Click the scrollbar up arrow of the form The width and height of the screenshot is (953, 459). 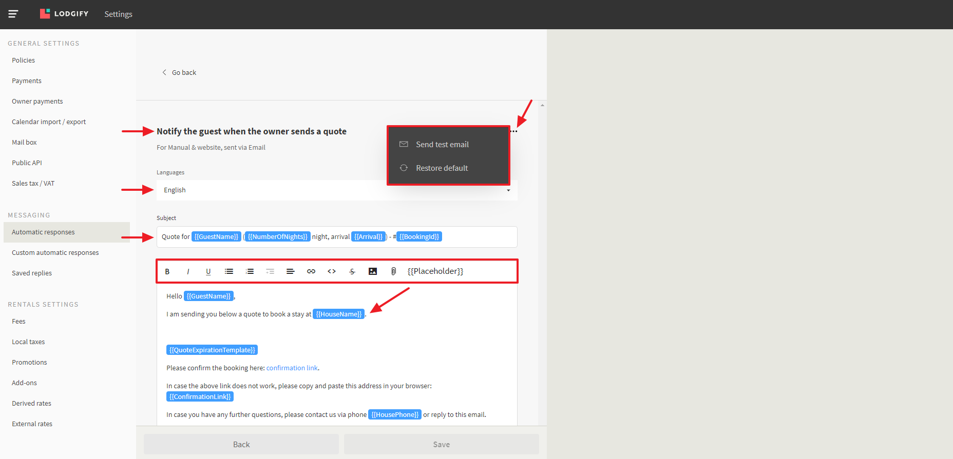click(542, 105)
